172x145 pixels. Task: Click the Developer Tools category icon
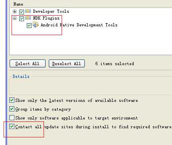click(28, 11)
